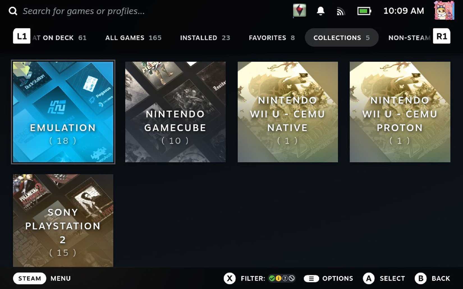Click the BACK label
Viewport: 463px width, 289px height.
tap(441, 278)
